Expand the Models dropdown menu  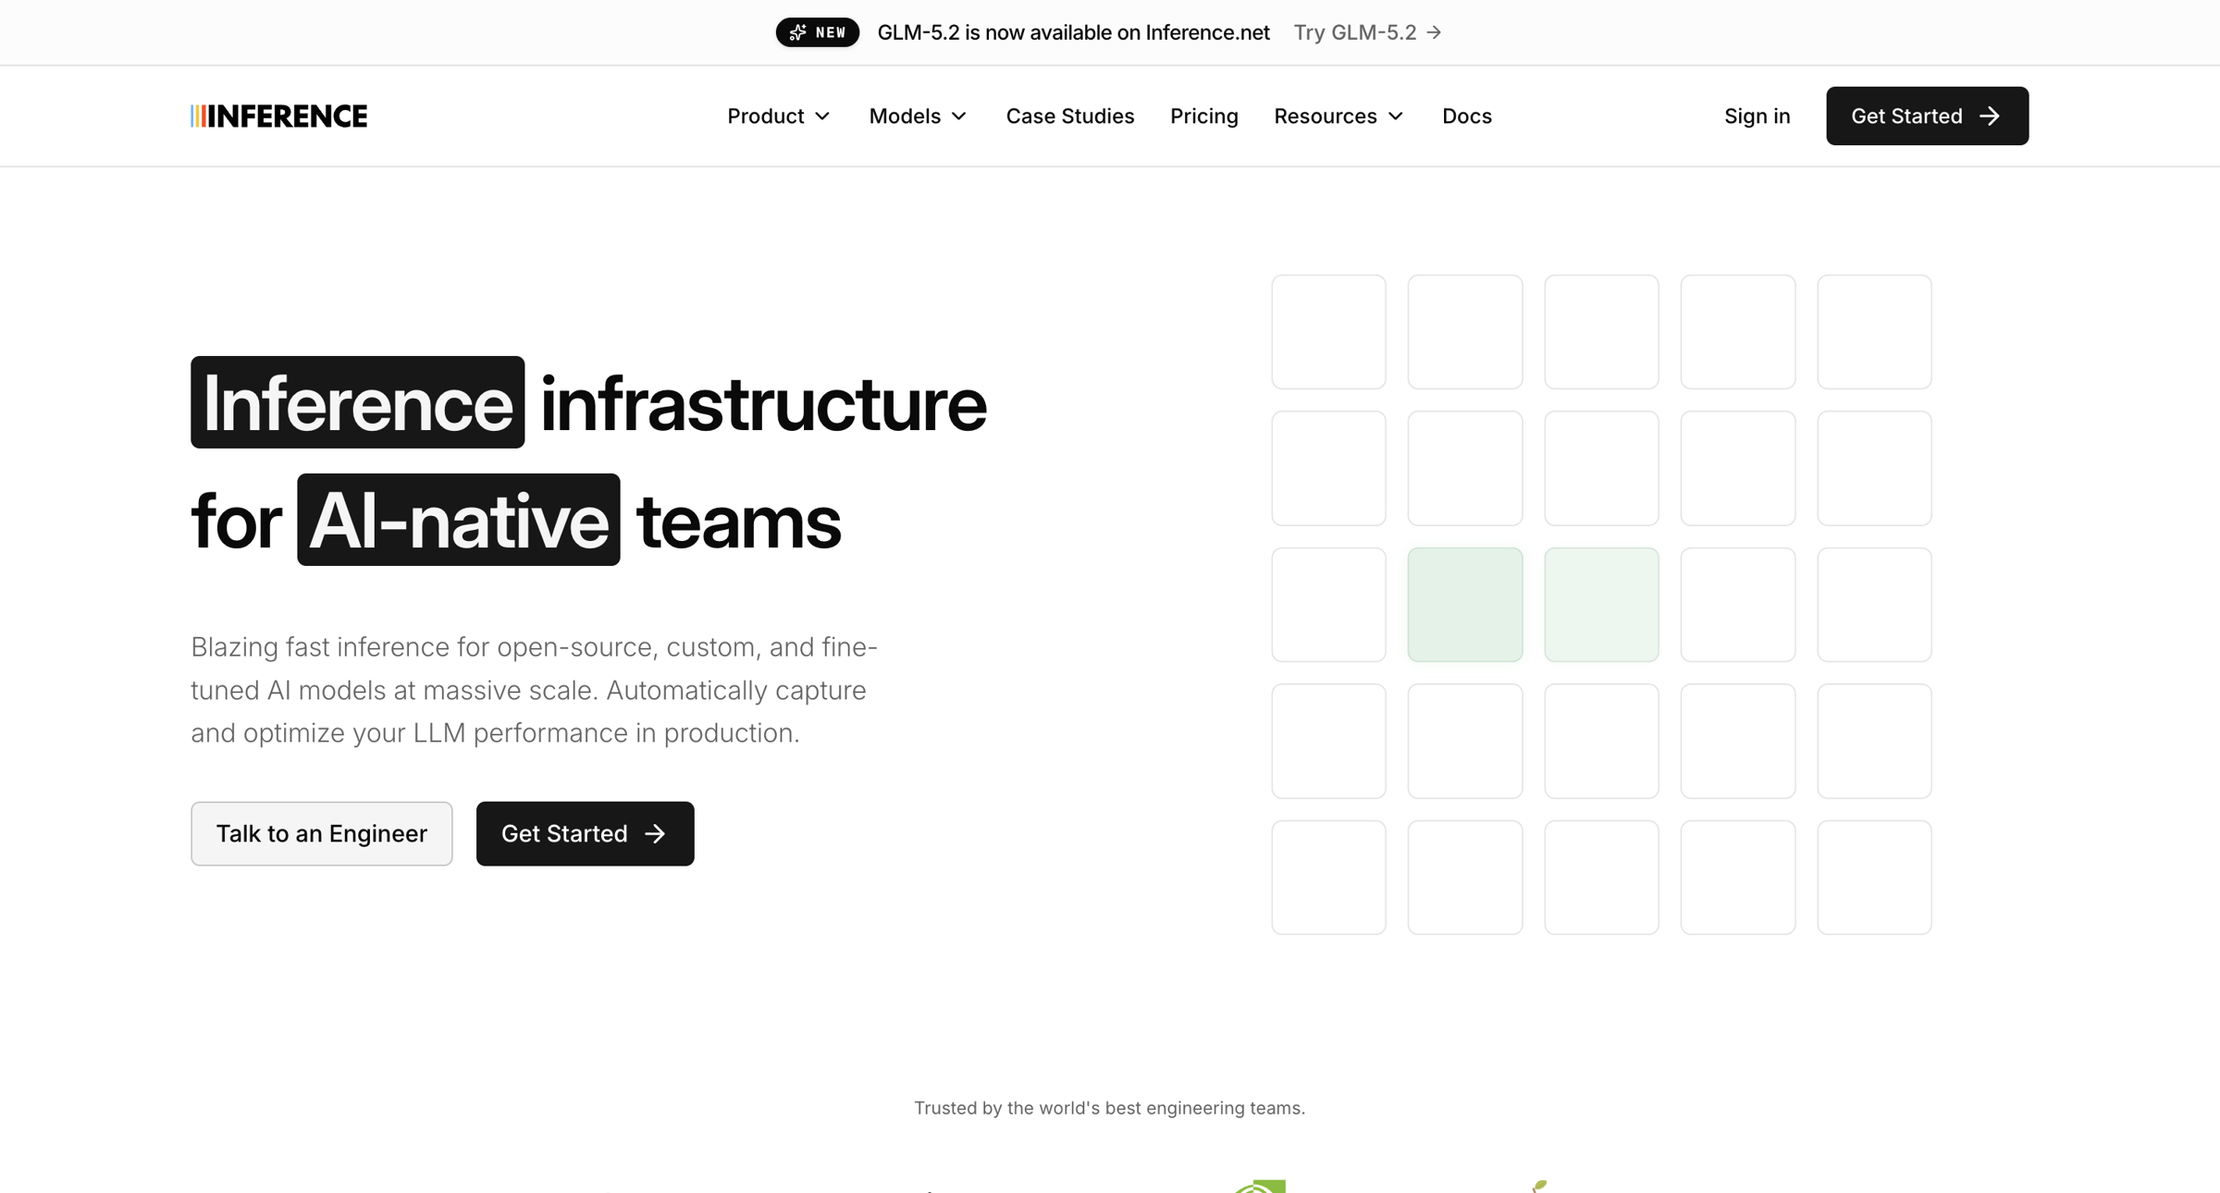pos(918,116)
